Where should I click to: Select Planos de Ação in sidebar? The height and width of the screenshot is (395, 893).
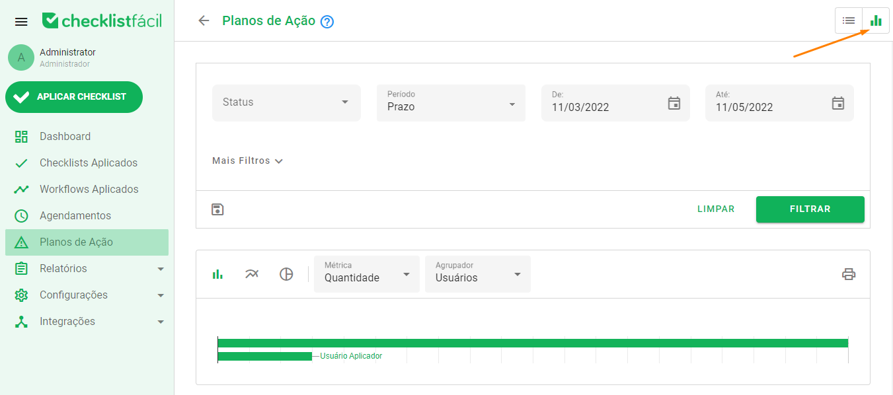(x=87, y=242)
